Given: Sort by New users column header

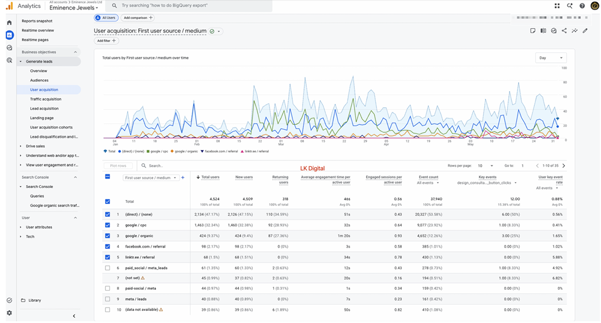Looking at the screenshot, I should [244, 177].
